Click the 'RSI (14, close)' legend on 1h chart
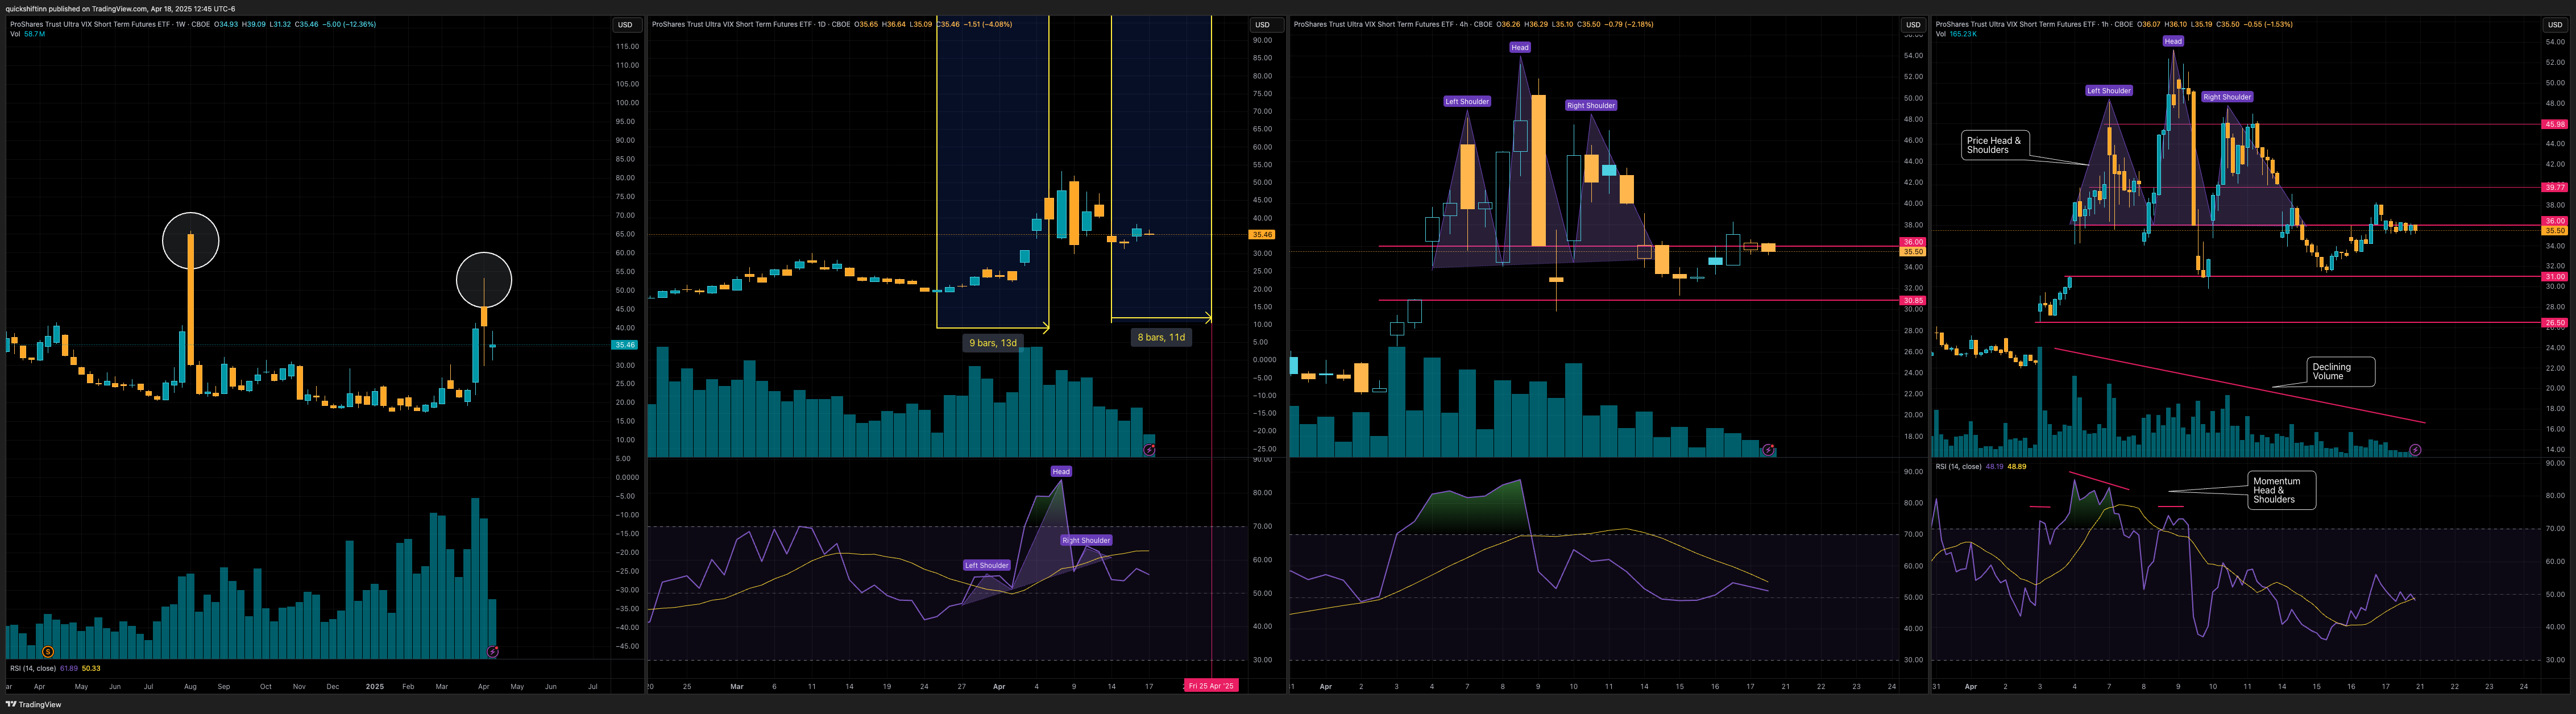The width and height of the screenshot is (2576, 714). pyautogui.click(x=1958, y=466)
